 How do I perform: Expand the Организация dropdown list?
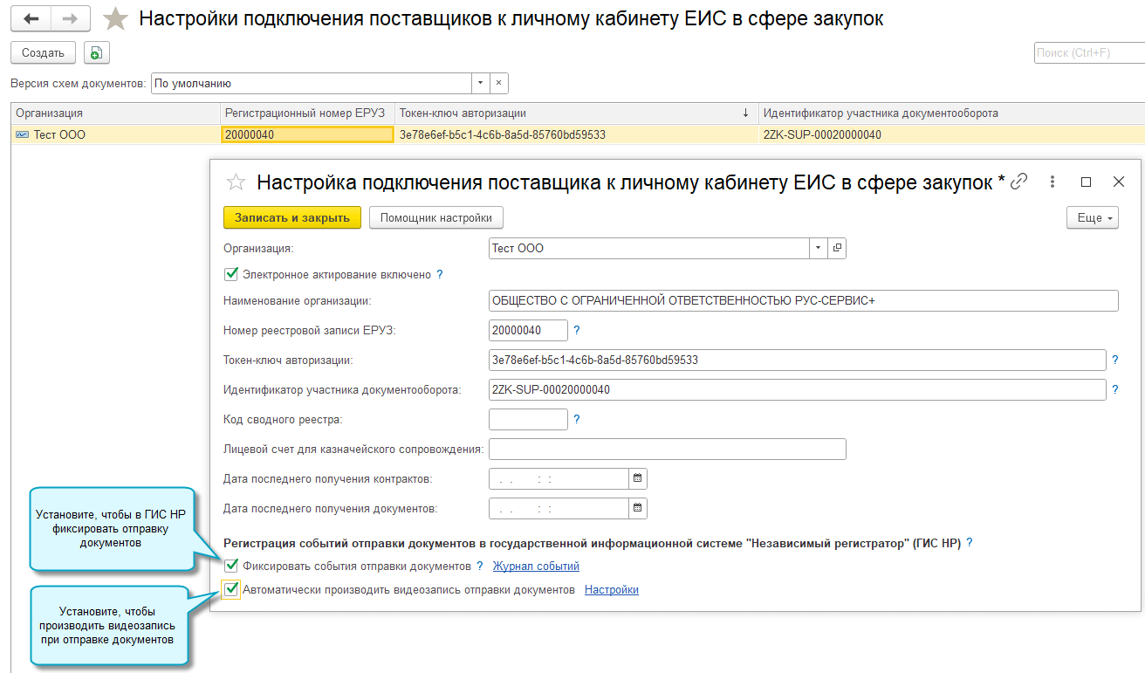click(818, 248)
